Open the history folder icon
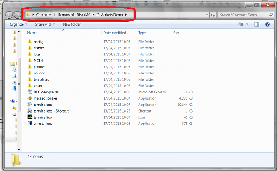The image size is (277, 171). (x=30, y=48)
